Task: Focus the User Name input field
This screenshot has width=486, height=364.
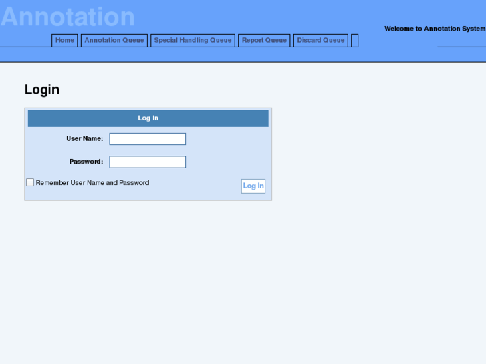Action: (x=148, y=139)
